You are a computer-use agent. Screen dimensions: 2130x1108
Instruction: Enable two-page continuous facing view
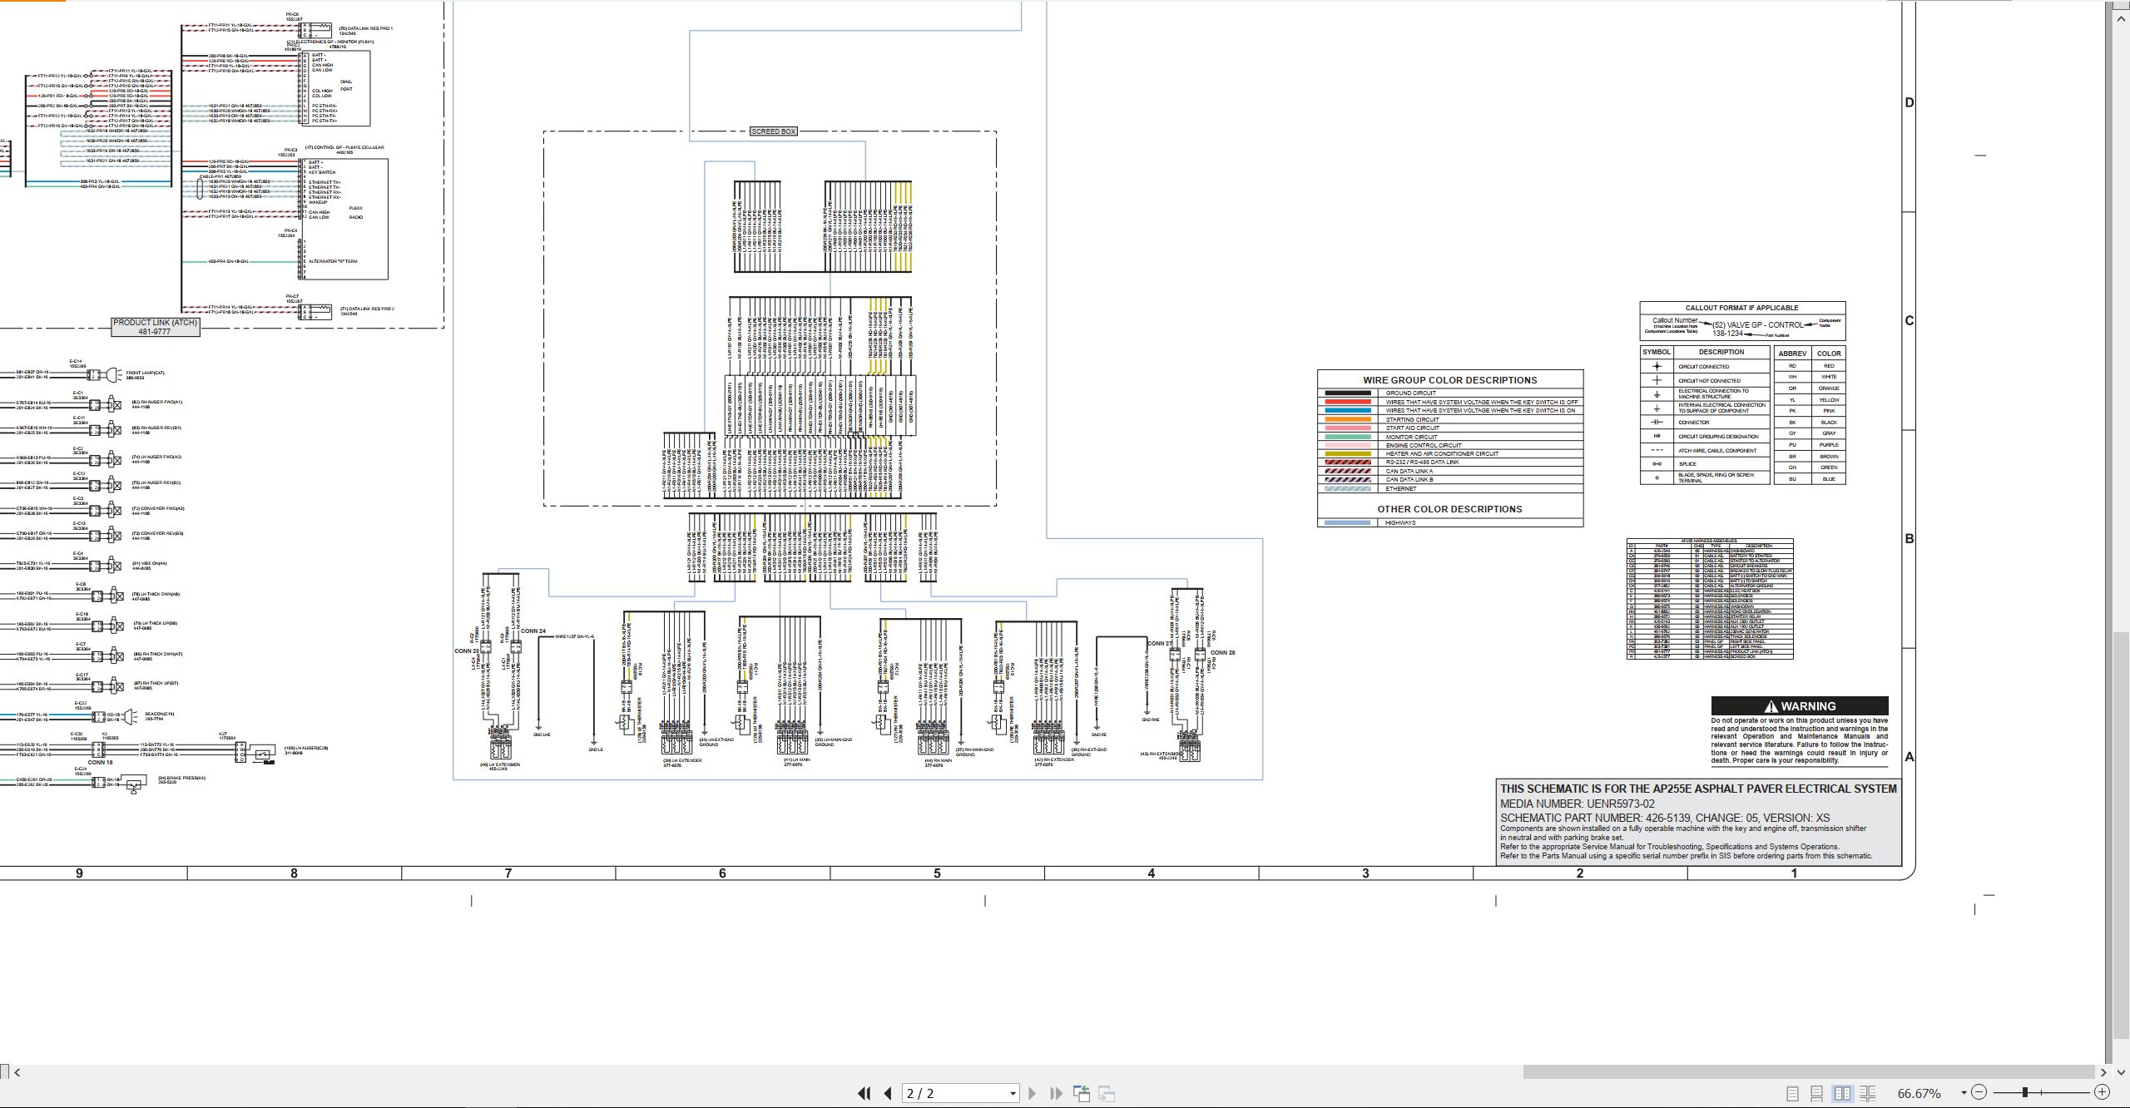(1868, 1093)
